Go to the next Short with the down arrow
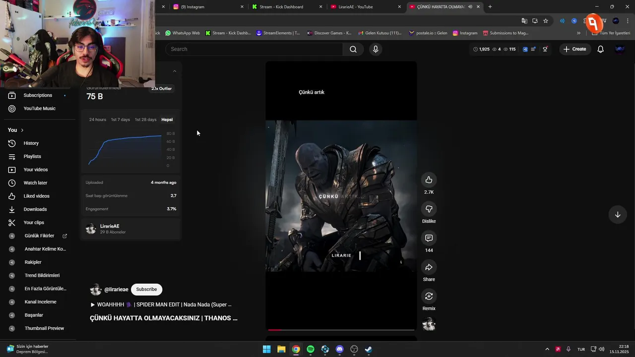 [618, 215]
